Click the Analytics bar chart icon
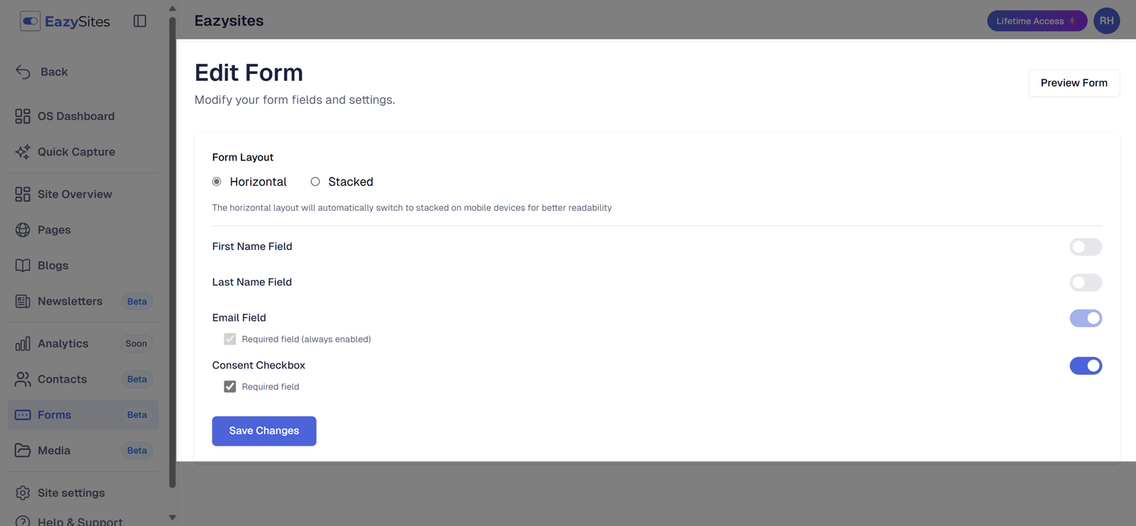1136x526 pixels. coord(23,344)
